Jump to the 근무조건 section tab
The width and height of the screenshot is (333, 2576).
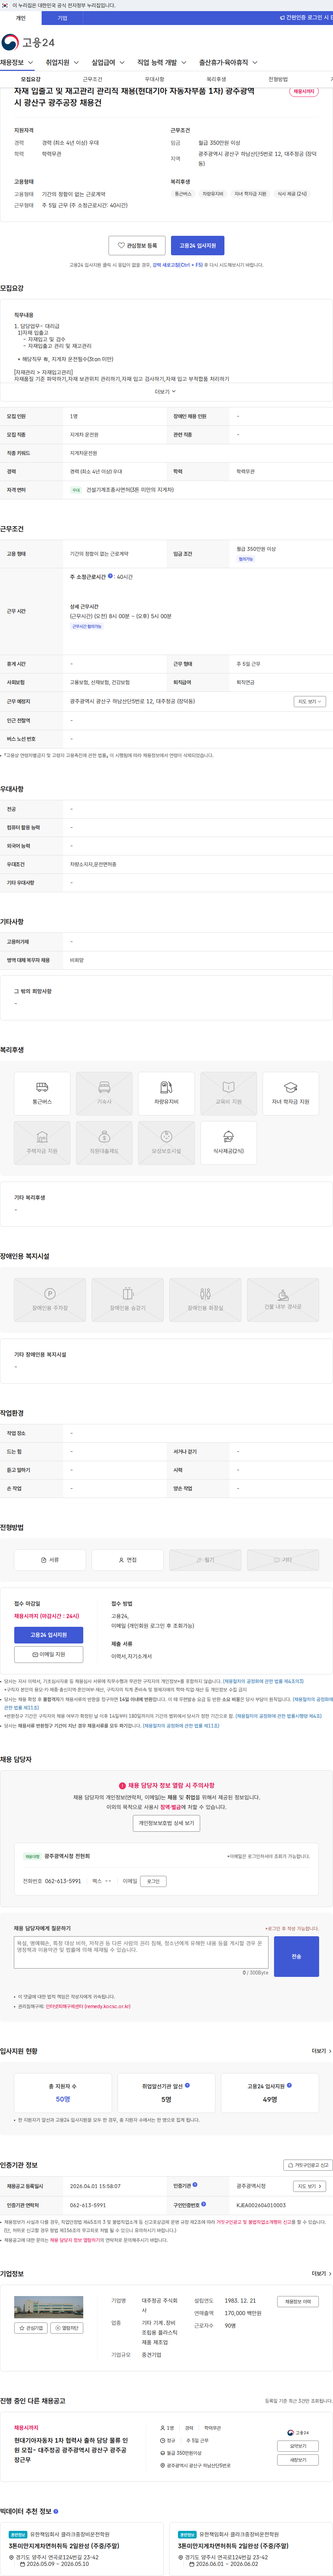(x=93, y=79)
